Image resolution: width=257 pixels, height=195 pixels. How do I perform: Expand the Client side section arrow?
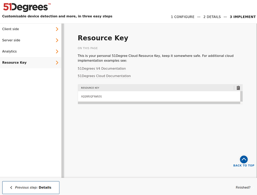click(x=57, y=29)
